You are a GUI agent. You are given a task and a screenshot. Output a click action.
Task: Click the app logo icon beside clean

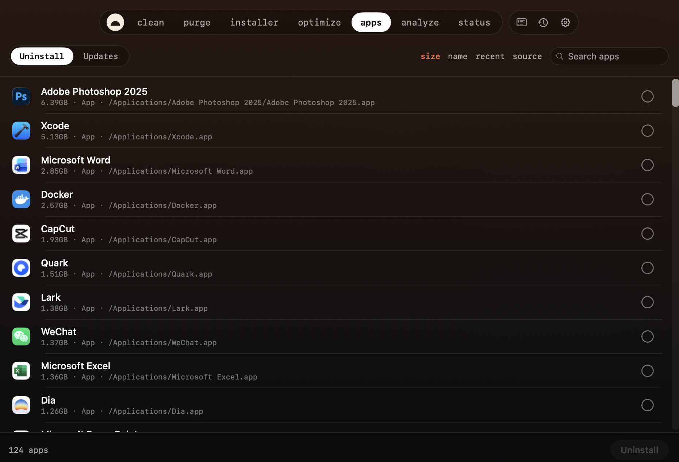[115, 22]
